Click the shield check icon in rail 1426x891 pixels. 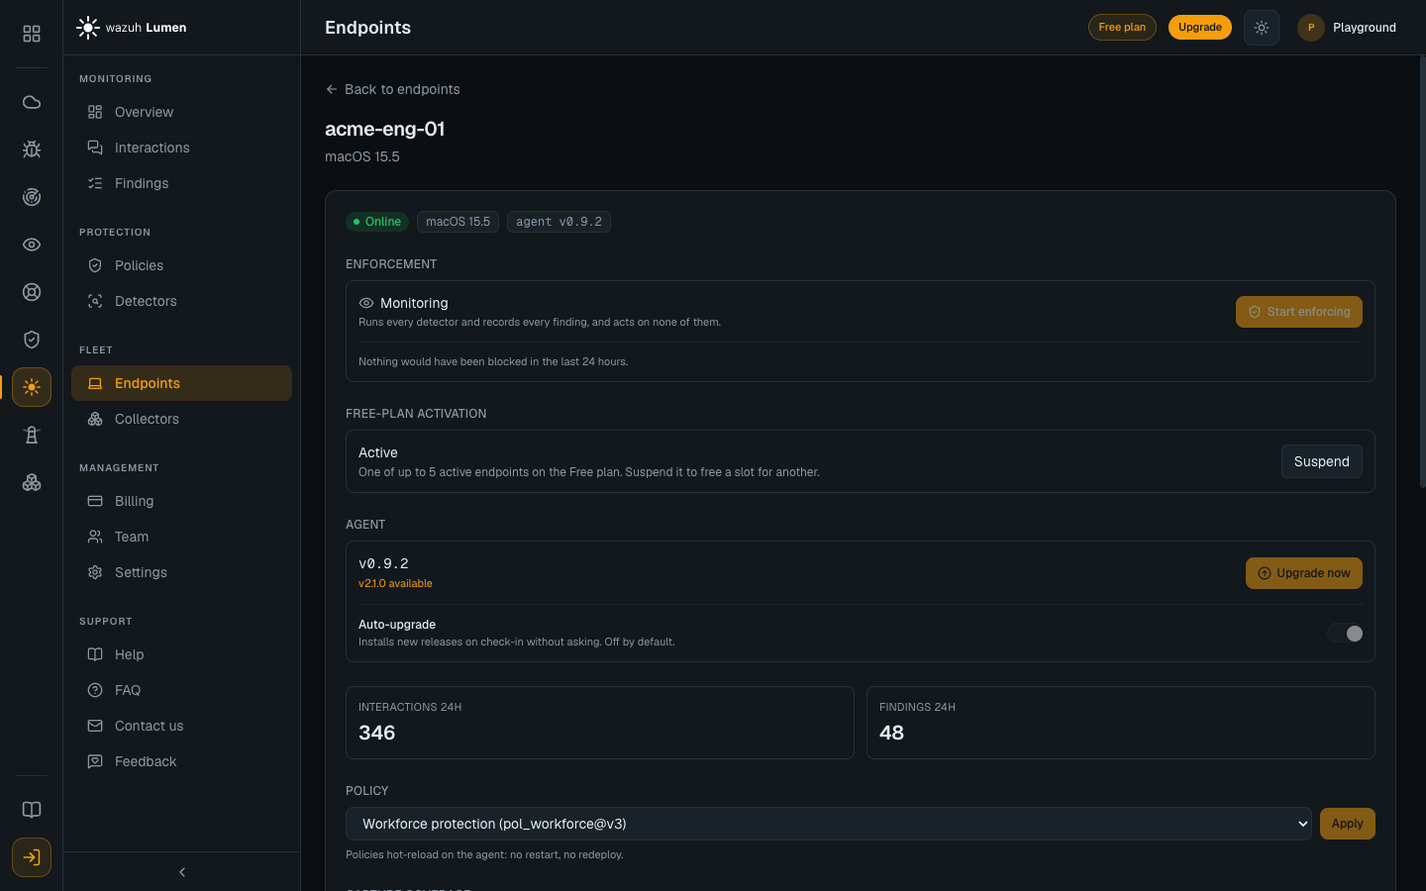coord(32,340)
